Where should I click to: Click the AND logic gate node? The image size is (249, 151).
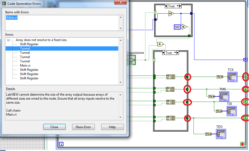coord(160,44)
